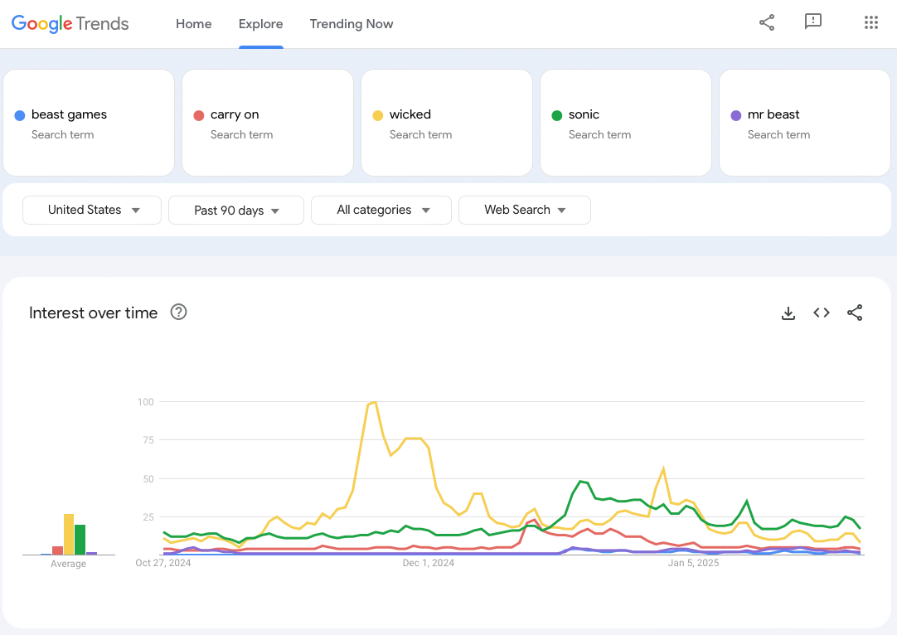The height and width of the screenshot is (635, 897).
Task: Open the Home tab
Action: click(193, 24)
